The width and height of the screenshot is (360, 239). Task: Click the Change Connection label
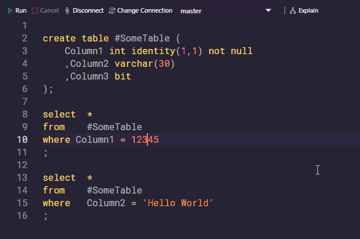click(x=145, y=10)
